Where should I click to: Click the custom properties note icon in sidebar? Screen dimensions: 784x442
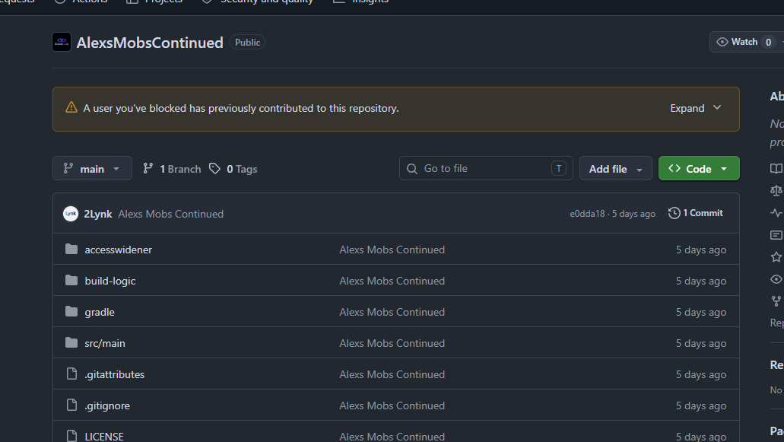coord(776,235)
